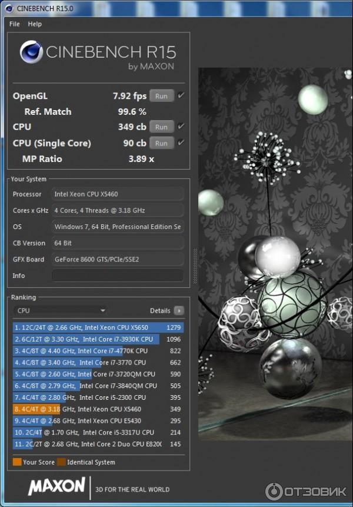Select ranking row Intel Core i7-3930K
The image size is (353, 507).
98,339
